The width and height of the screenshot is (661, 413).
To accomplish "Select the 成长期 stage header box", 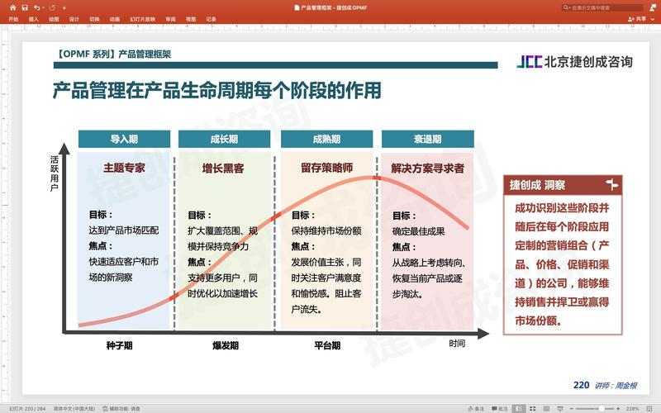I will [224, 139].
